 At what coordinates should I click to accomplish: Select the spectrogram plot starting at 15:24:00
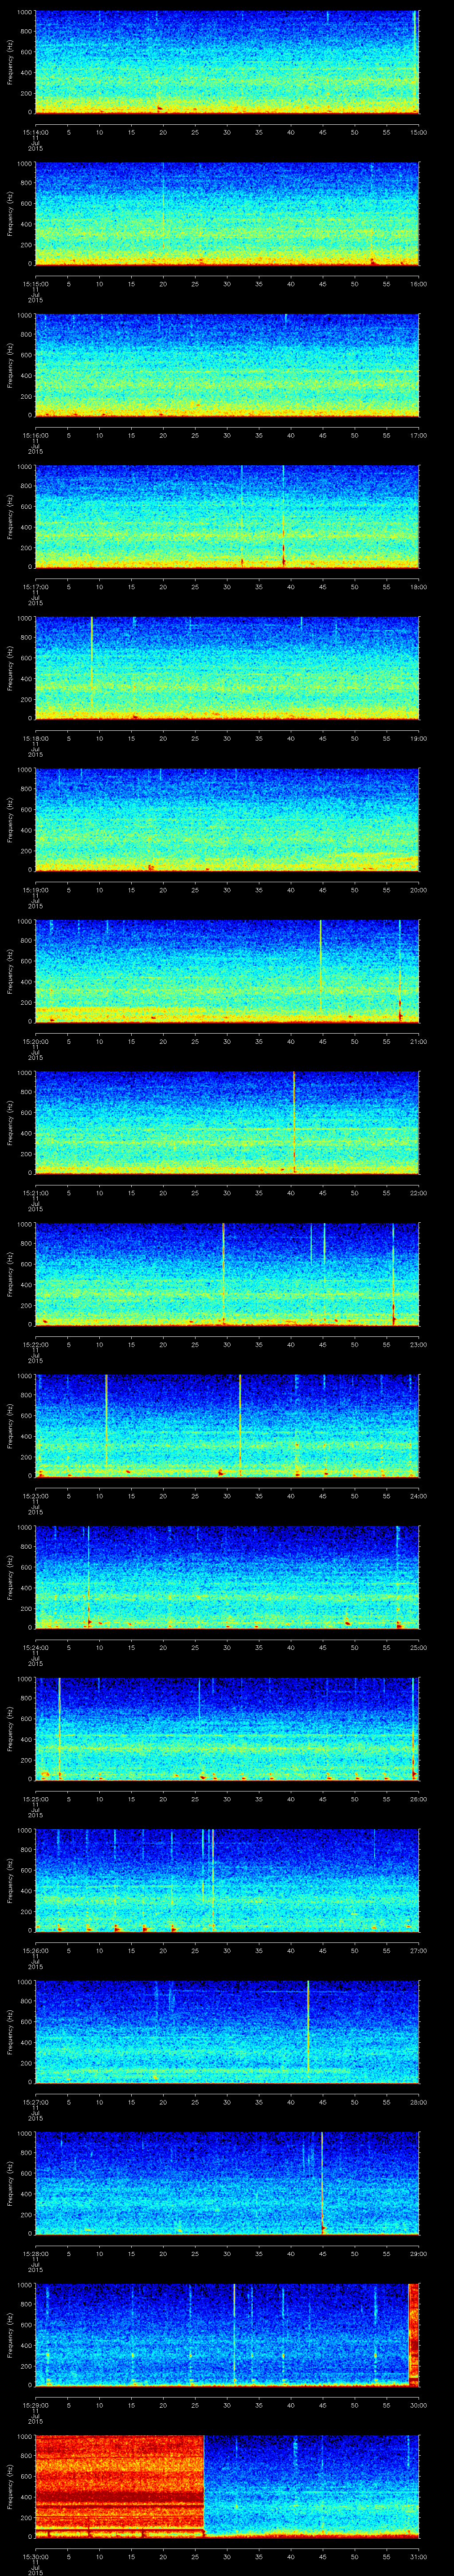(227, 1577)
